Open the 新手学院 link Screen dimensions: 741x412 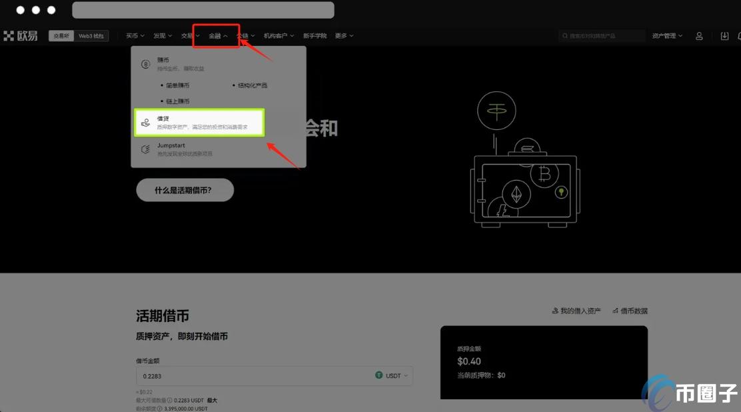click(x=315, y=36)
